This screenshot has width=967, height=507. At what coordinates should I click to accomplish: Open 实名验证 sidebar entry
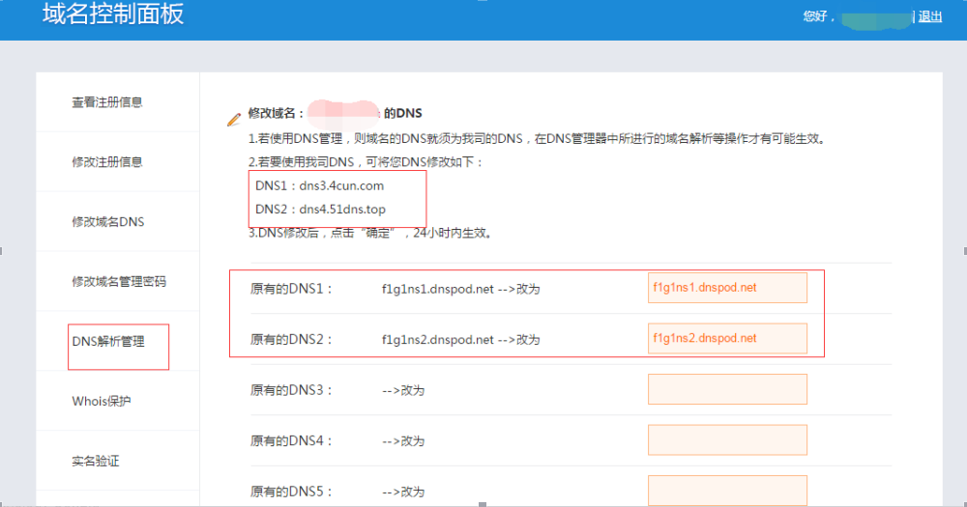pos(95,462)
